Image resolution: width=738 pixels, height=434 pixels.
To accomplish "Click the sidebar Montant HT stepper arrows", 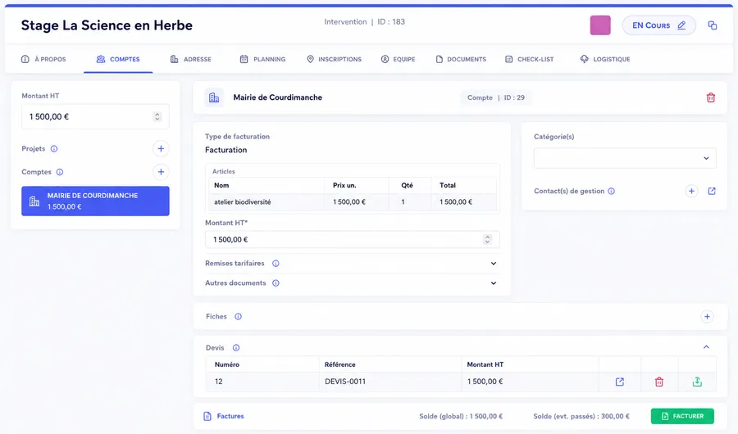I will [x=157, y=116].
